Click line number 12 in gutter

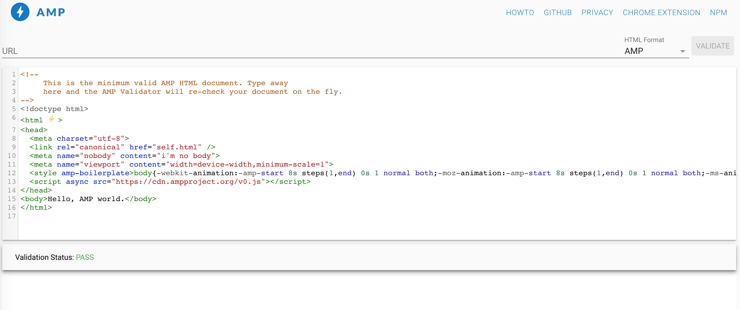(12, 173)
